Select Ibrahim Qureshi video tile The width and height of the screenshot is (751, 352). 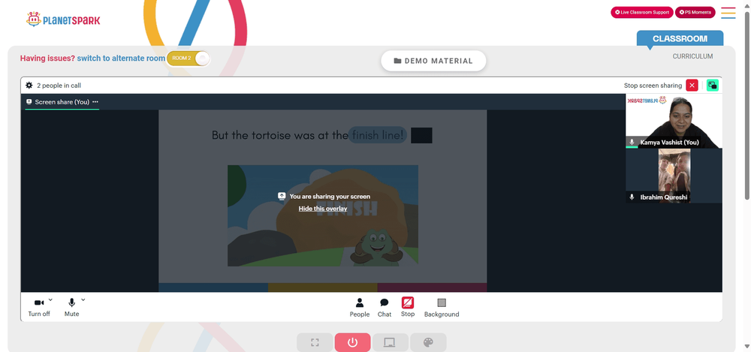point(674,176)
